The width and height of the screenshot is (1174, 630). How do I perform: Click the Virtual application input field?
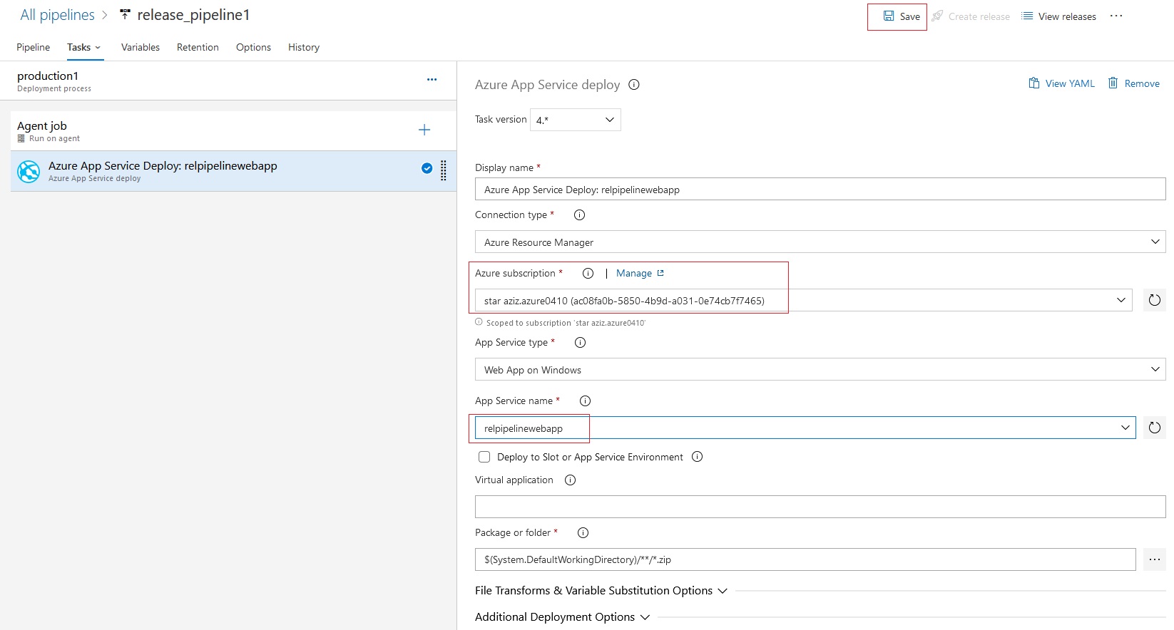(820, 507)
